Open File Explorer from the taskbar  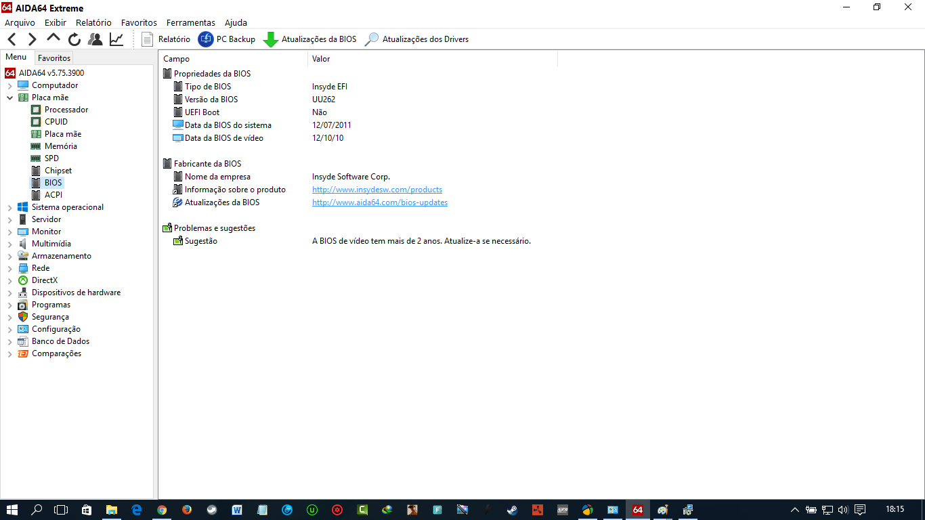click(111, 509)
